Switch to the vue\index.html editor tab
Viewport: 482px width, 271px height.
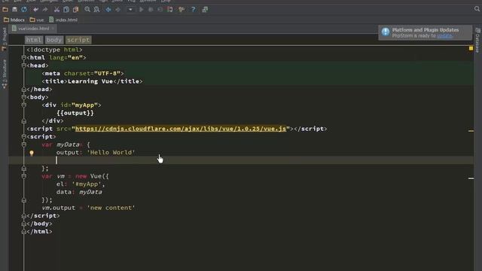tap(33, 29)
